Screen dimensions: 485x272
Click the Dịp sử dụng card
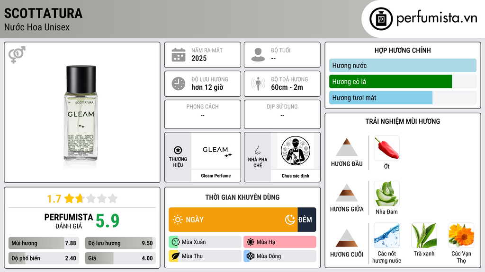tap(282, 114)
